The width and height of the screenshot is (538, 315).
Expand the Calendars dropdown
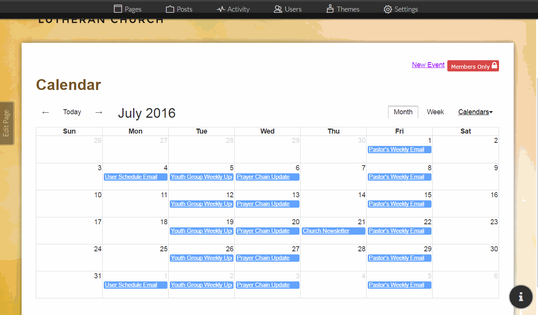point(475,112)
